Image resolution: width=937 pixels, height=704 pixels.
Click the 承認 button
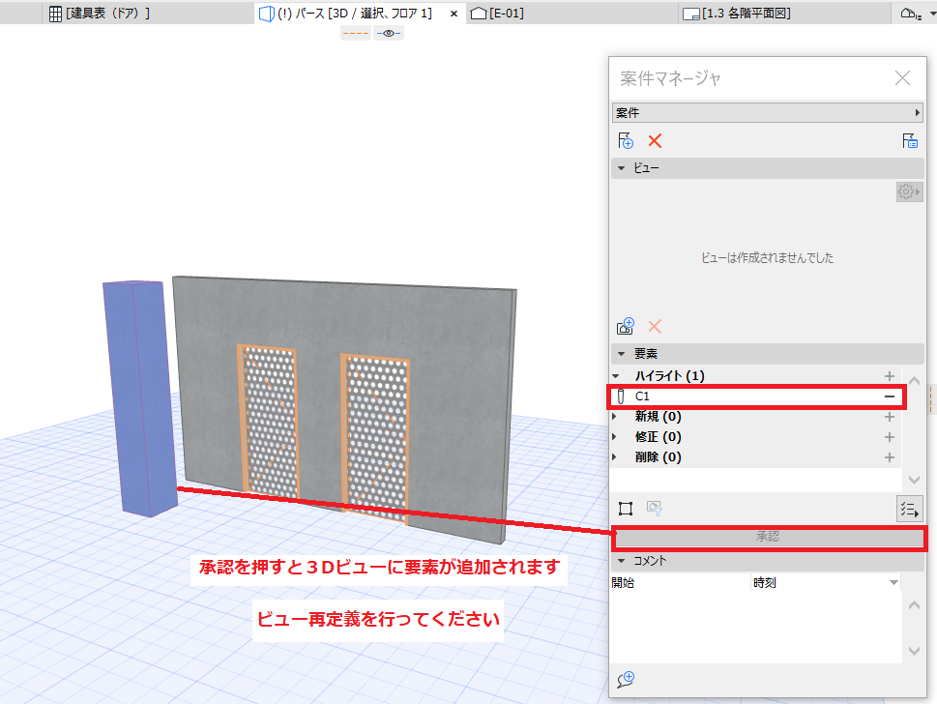point(768,538)
